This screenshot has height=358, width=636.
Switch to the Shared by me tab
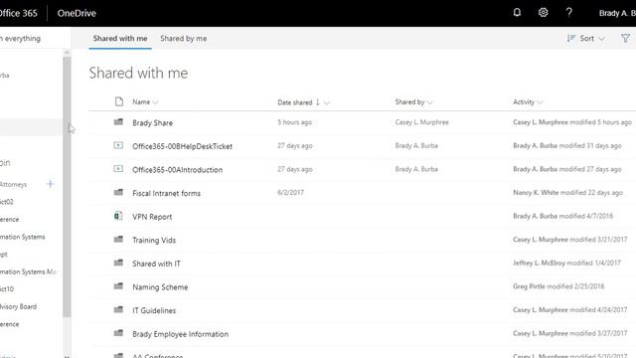[x=183, y=38]
